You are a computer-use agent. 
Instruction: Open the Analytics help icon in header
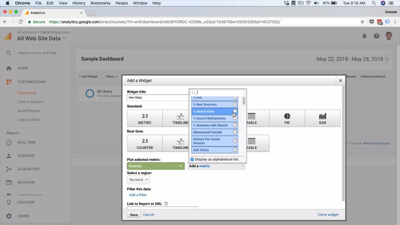pyautogui.click(x=376, y=36)
